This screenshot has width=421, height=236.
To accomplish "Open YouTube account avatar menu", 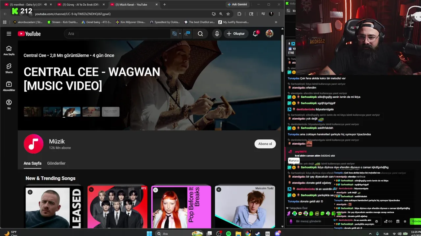I will [269, 34].
